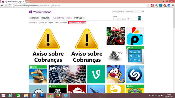The height and width of the screenshot is (98, 175).
Task: Select the Aplicativos sub-tab
Action: coord(43,23)
